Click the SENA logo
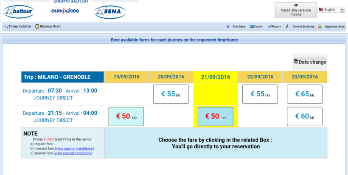 110,11
